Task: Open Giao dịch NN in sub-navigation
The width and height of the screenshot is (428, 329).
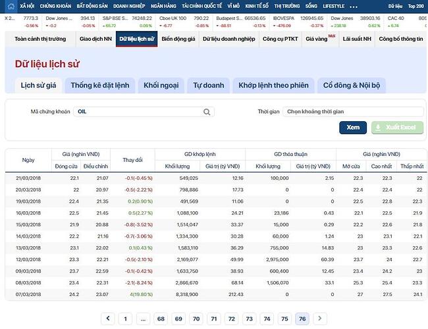Action: [95, 39]
